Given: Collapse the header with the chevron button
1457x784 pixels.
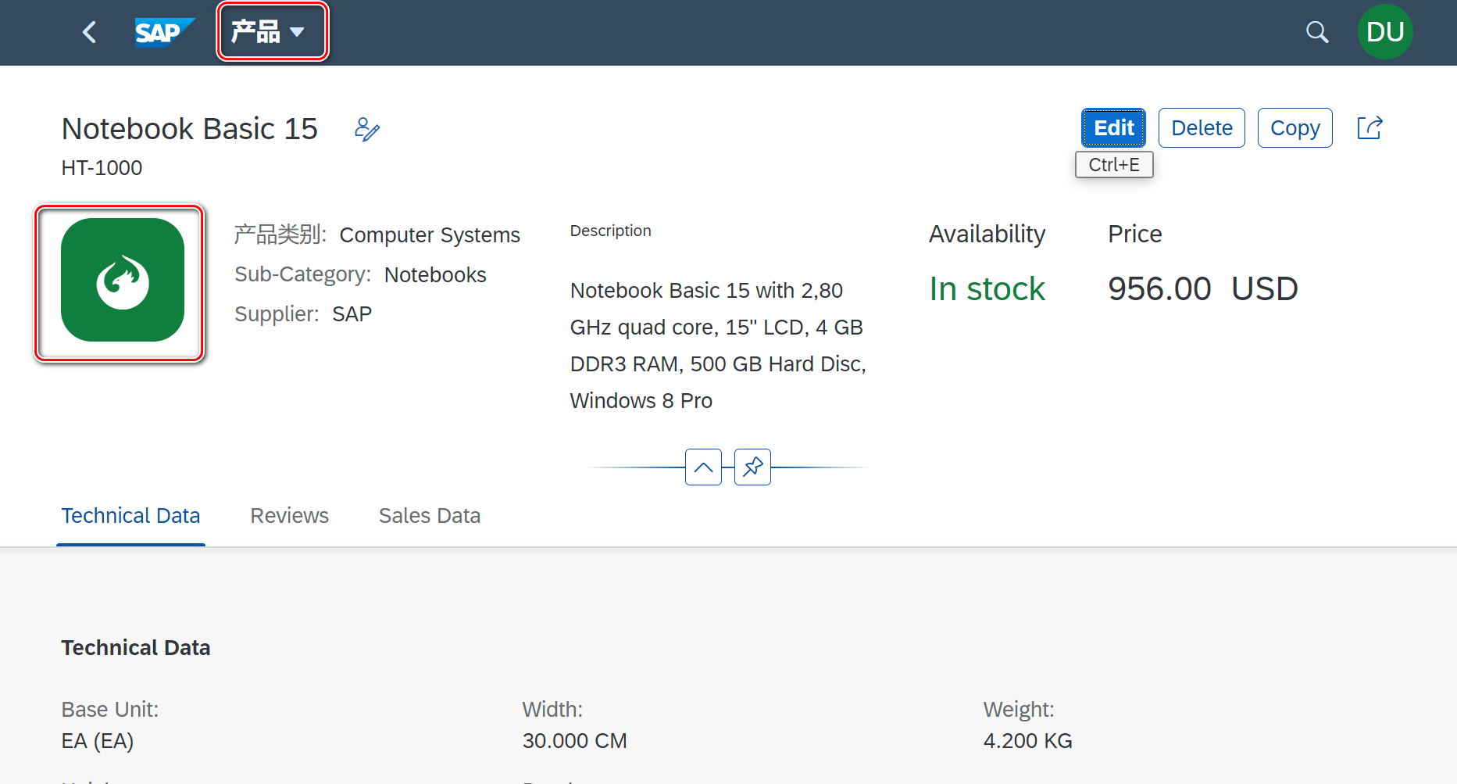Looking at the screenshot, I should click(703, 467).
